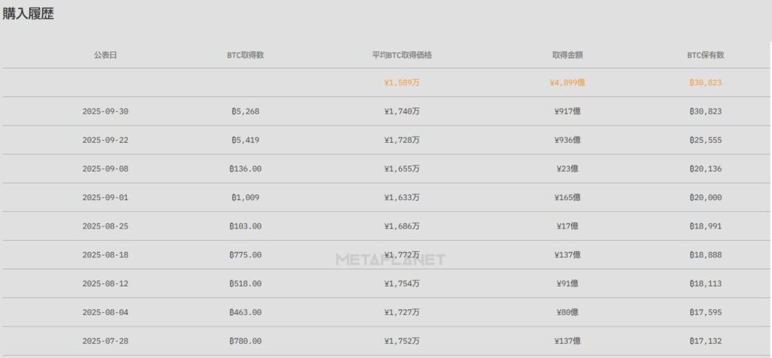Screen dimensions: 772x358
Task: Click the ₿18,991 holdings cell
Action: [x=706, y=226]
